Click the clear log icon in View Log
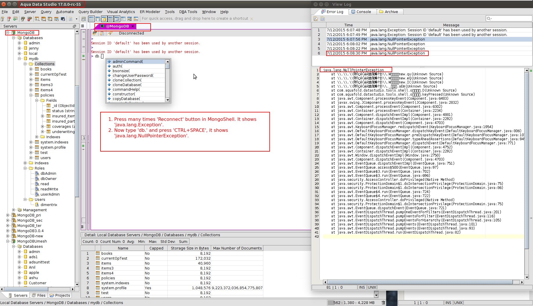The image size is (533, 306). click(316, 19)
